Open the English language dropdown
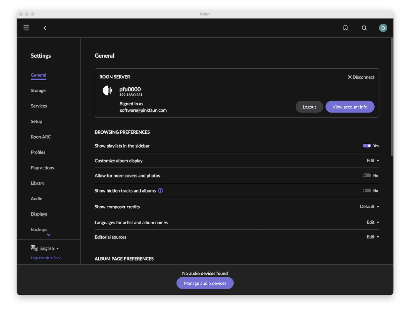Viewport: 409px width, 315px height. point(49,248)
